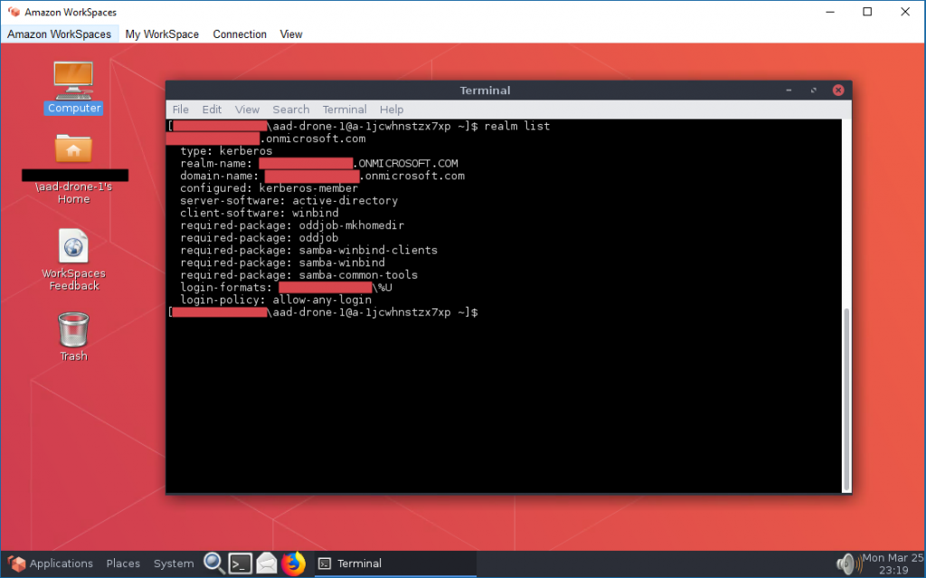
Task: Maximize the Terminal window
Action: tap(813, 90)
